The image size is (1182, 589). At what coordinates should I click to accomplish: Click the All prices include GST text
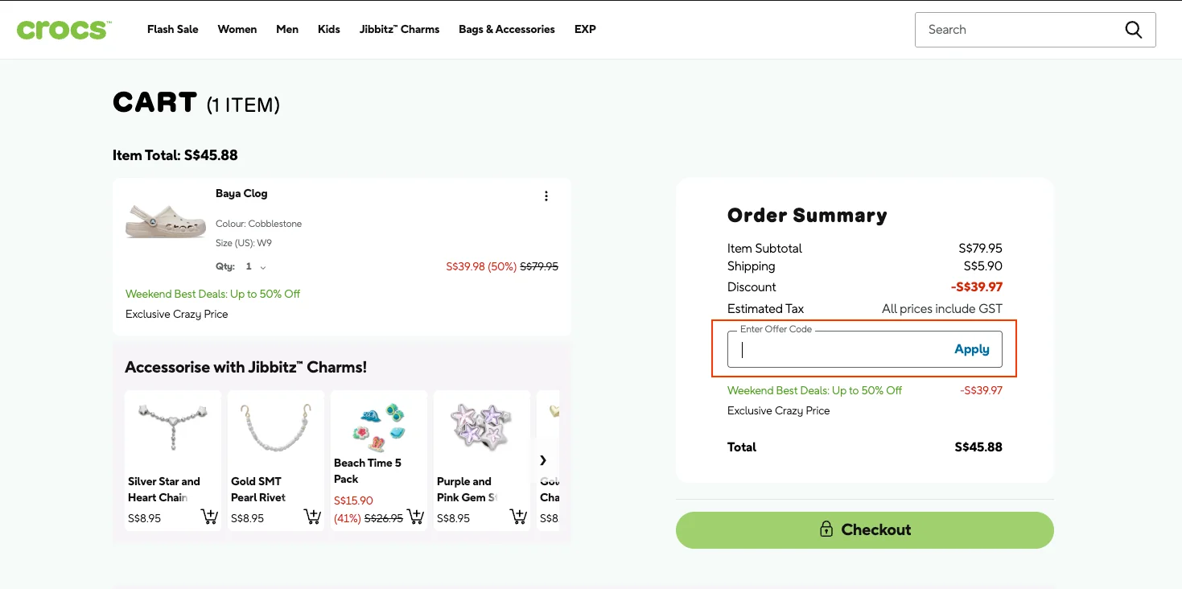pos(942,309)
